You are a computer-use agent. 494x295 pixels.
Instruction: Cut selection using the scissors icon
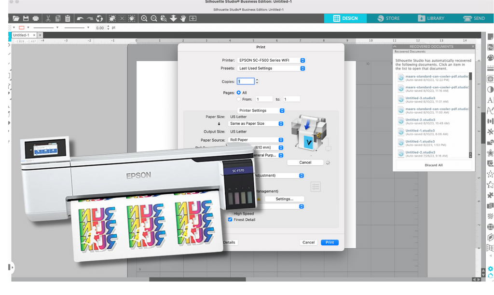(48, 18)
